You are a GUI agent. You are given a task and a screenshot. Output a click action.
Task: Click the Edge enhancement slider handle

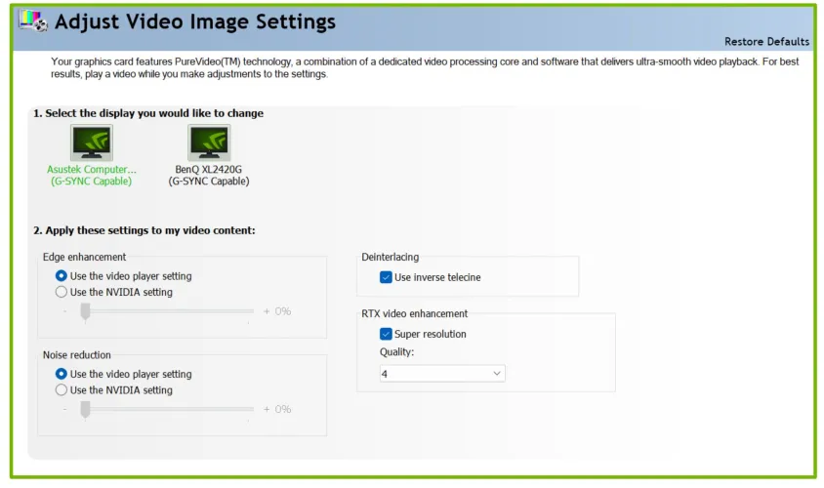tap(85, 310)
